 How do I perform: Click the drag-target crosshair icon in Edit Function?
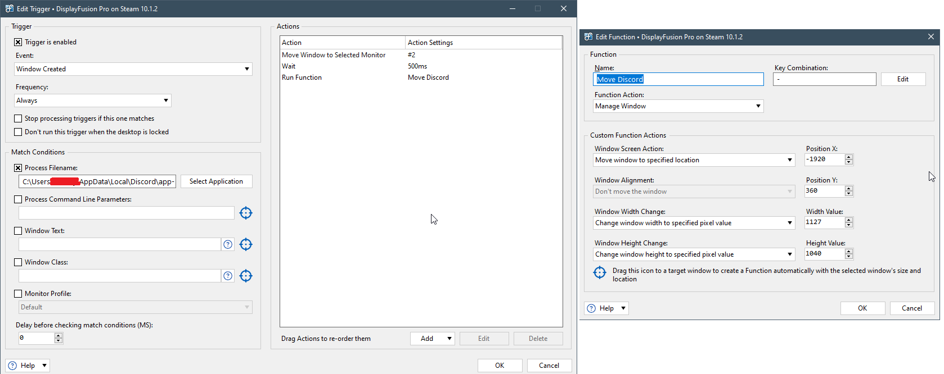pos(600,272)
